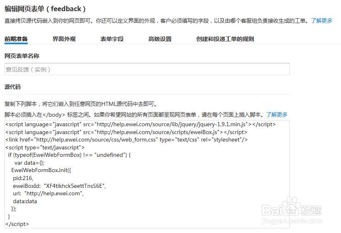Viewport: 341px width, 233px height.
Task: Open the 界面外观 tab
Action: tap(64, 39)
